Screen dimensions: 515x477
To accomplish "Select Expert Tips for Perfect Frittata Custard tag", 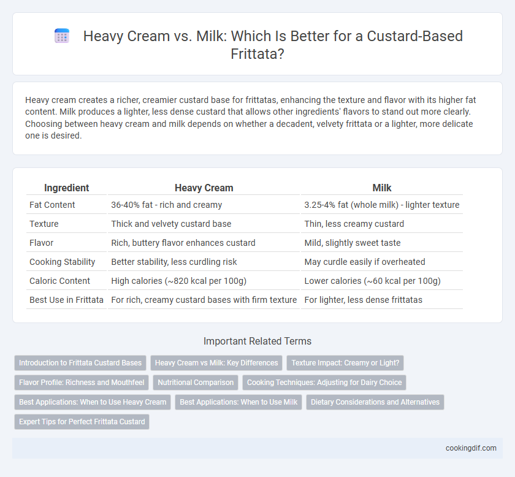I will pyautogui.click(x=82, y=422).
